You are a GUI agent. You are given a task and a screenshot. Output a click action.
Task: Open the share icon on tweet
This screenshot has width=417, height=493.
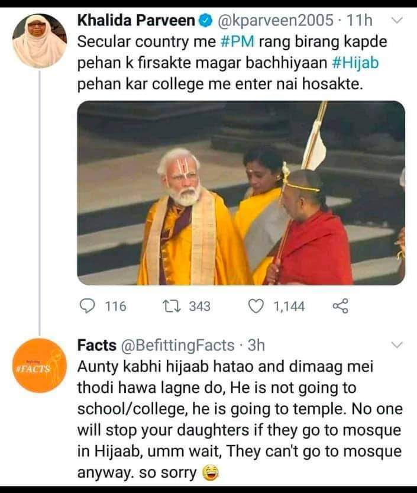[341, 306]
